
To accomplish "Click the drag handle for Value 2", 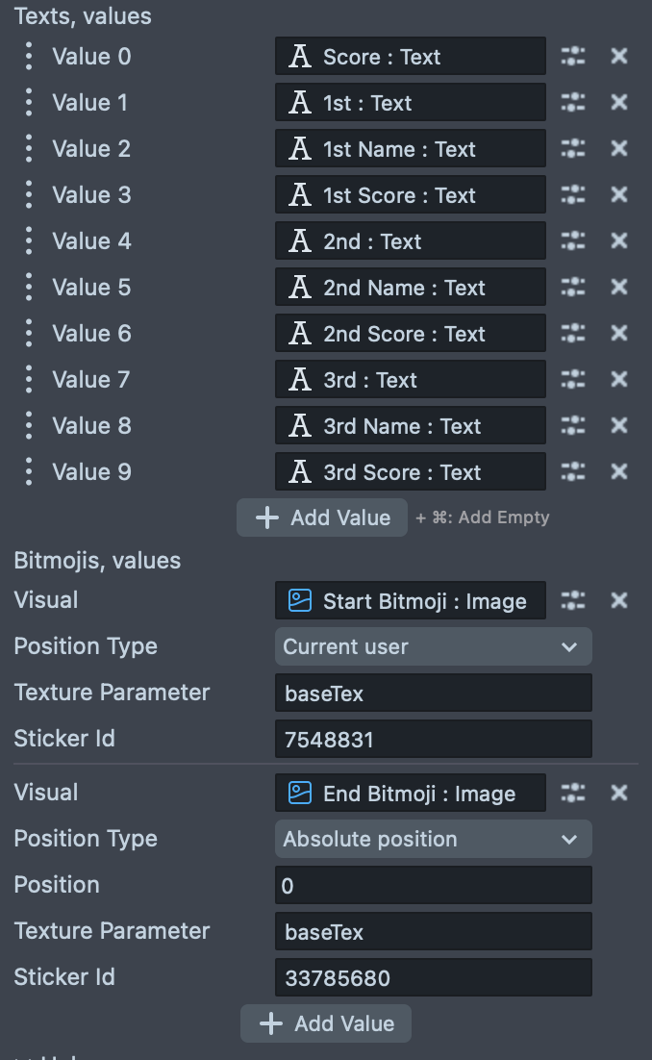I will pyautogui.click(x=29, y=149).
